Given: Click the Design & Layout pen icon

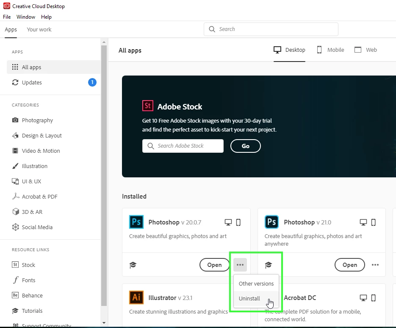Looking at the screenshot, I should 15,135.
